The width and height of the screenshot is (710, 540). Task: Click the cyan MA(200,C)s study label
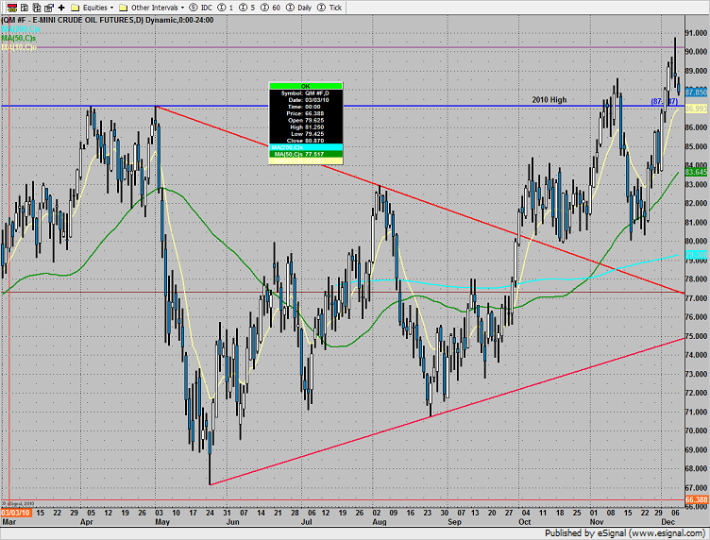(21, 29)
